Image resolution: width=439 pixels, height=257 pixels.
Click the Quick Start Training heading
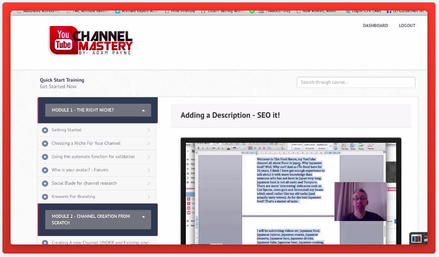pyautogui.click(x=62, y=80)
